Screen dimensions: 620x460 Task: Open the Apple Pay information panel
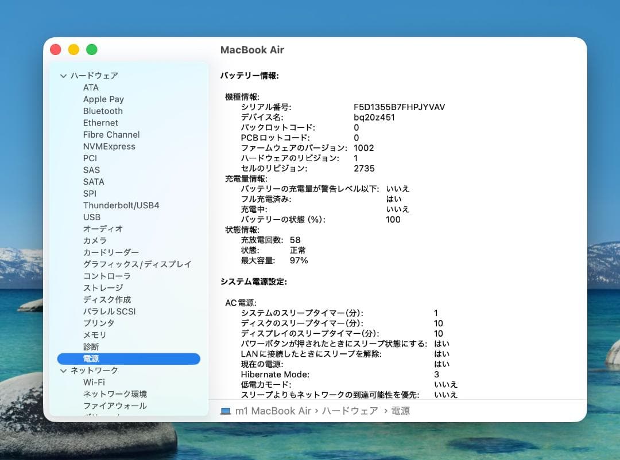[103, 99]
